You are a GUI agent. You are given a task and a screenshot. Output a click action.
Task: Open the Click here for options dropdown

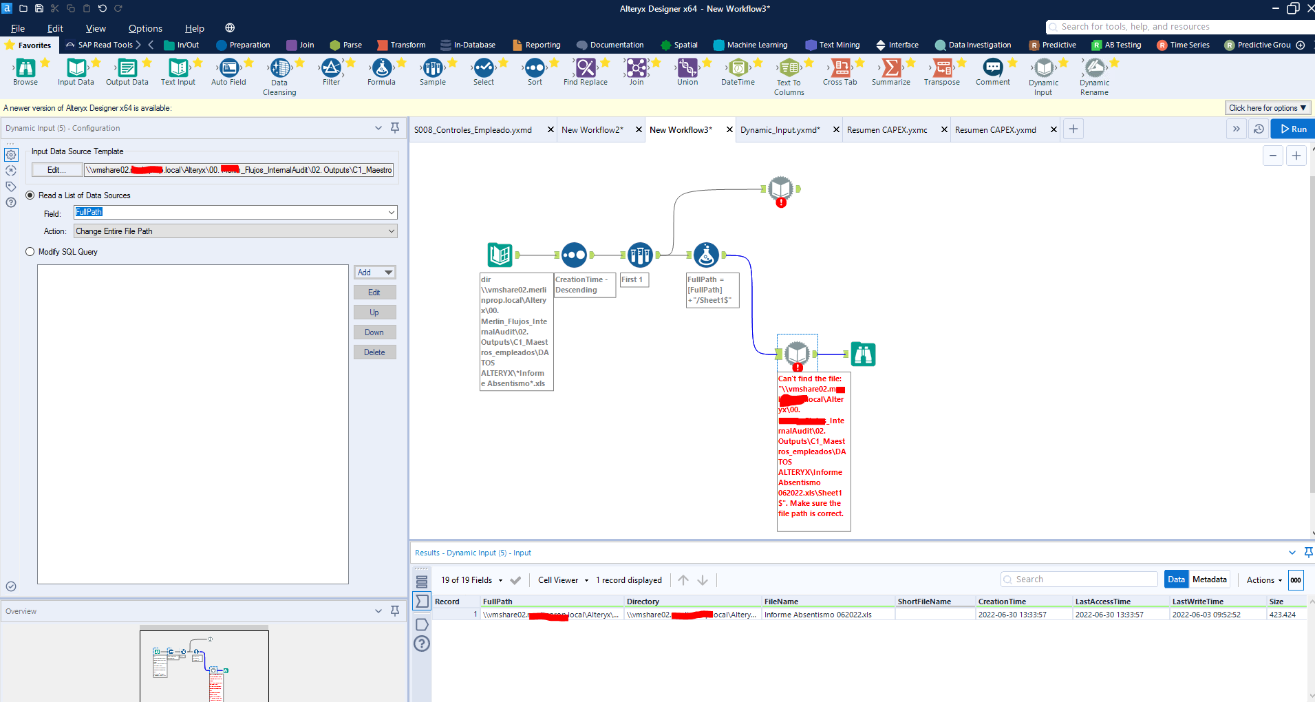1267,107
